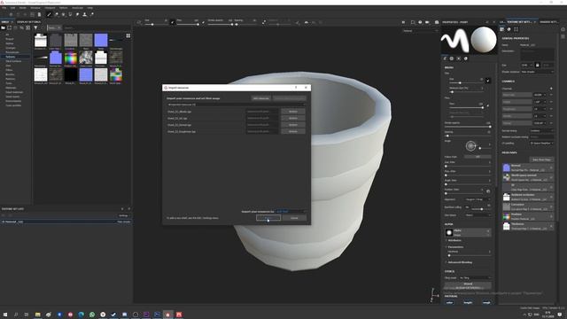Viewport: 567px width, 319px height.
Task: Click the help question mark in Import dialog
Action: click(x=296, y=88)
